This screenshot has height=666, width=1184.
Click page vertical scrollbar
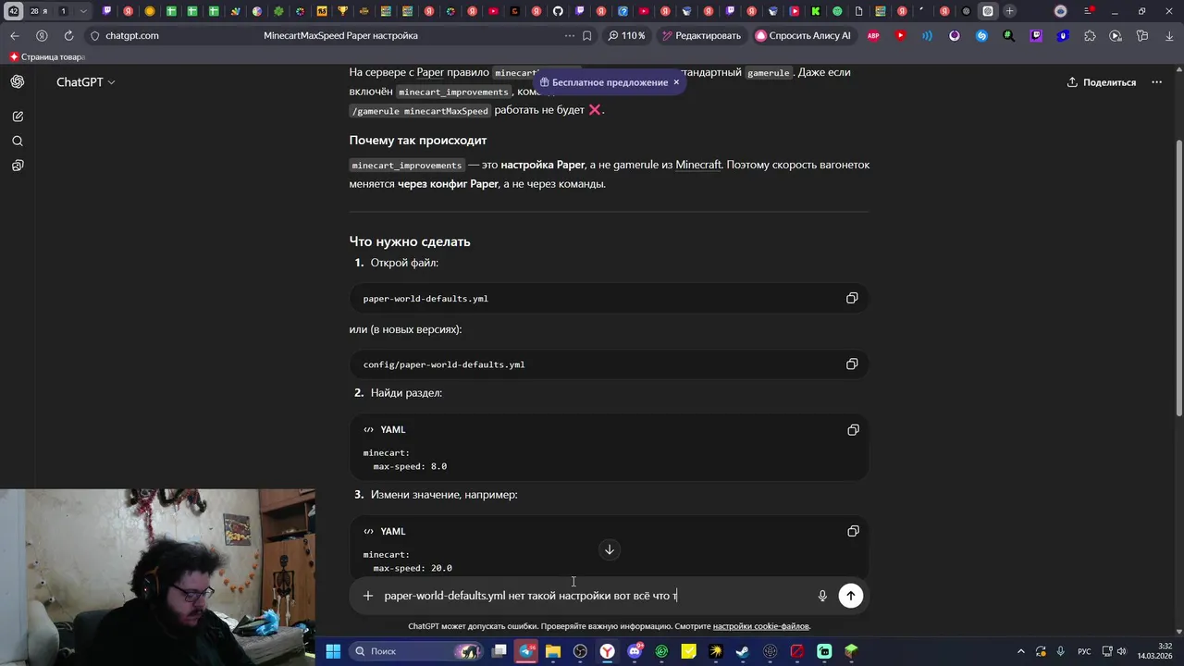click(x=1178, y=277)
